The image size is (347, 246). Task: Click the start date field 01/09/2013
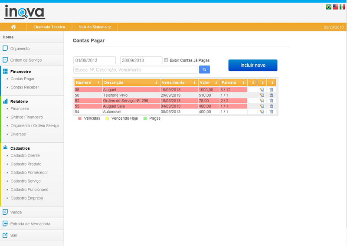(x=95, y=60)
